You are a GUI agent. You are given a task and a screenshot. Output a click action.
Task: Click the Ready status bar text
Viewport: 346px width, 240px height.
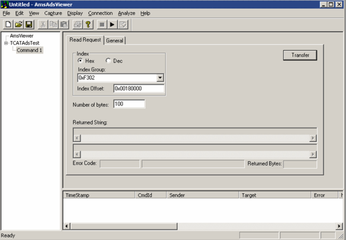coord(8,235)
